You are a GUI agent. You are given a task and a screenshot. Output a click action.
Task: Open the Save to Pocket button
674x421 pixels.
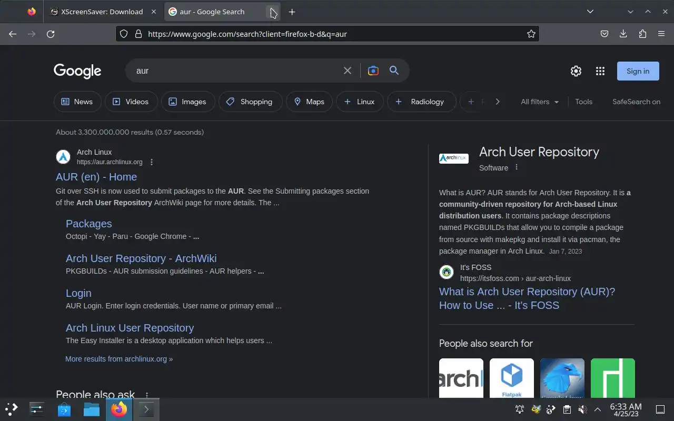point(604,34)
